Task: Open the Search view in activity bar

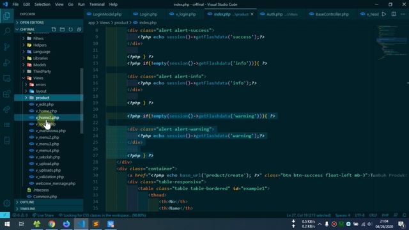Action: (7, 31)
